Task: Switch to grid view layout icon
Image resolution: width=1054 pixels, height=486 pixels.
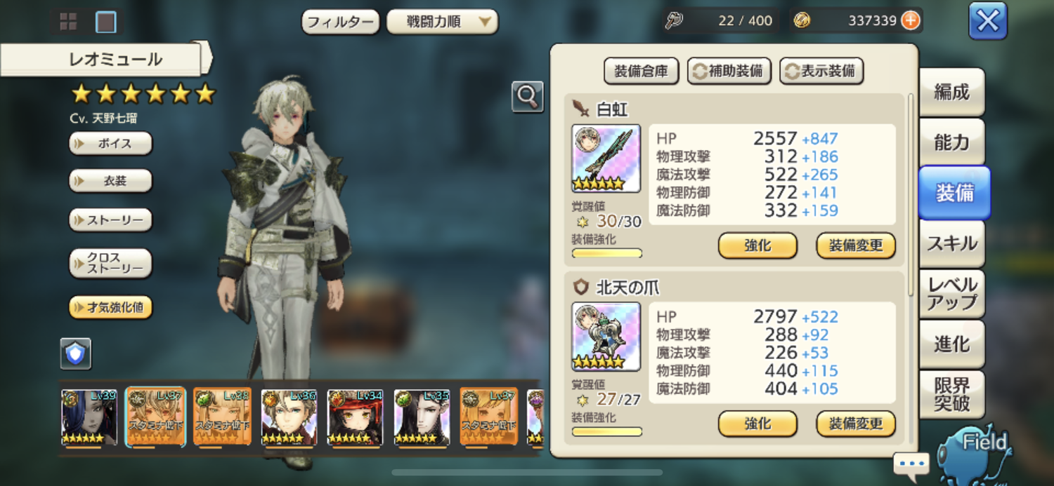Action: [68, 22]
